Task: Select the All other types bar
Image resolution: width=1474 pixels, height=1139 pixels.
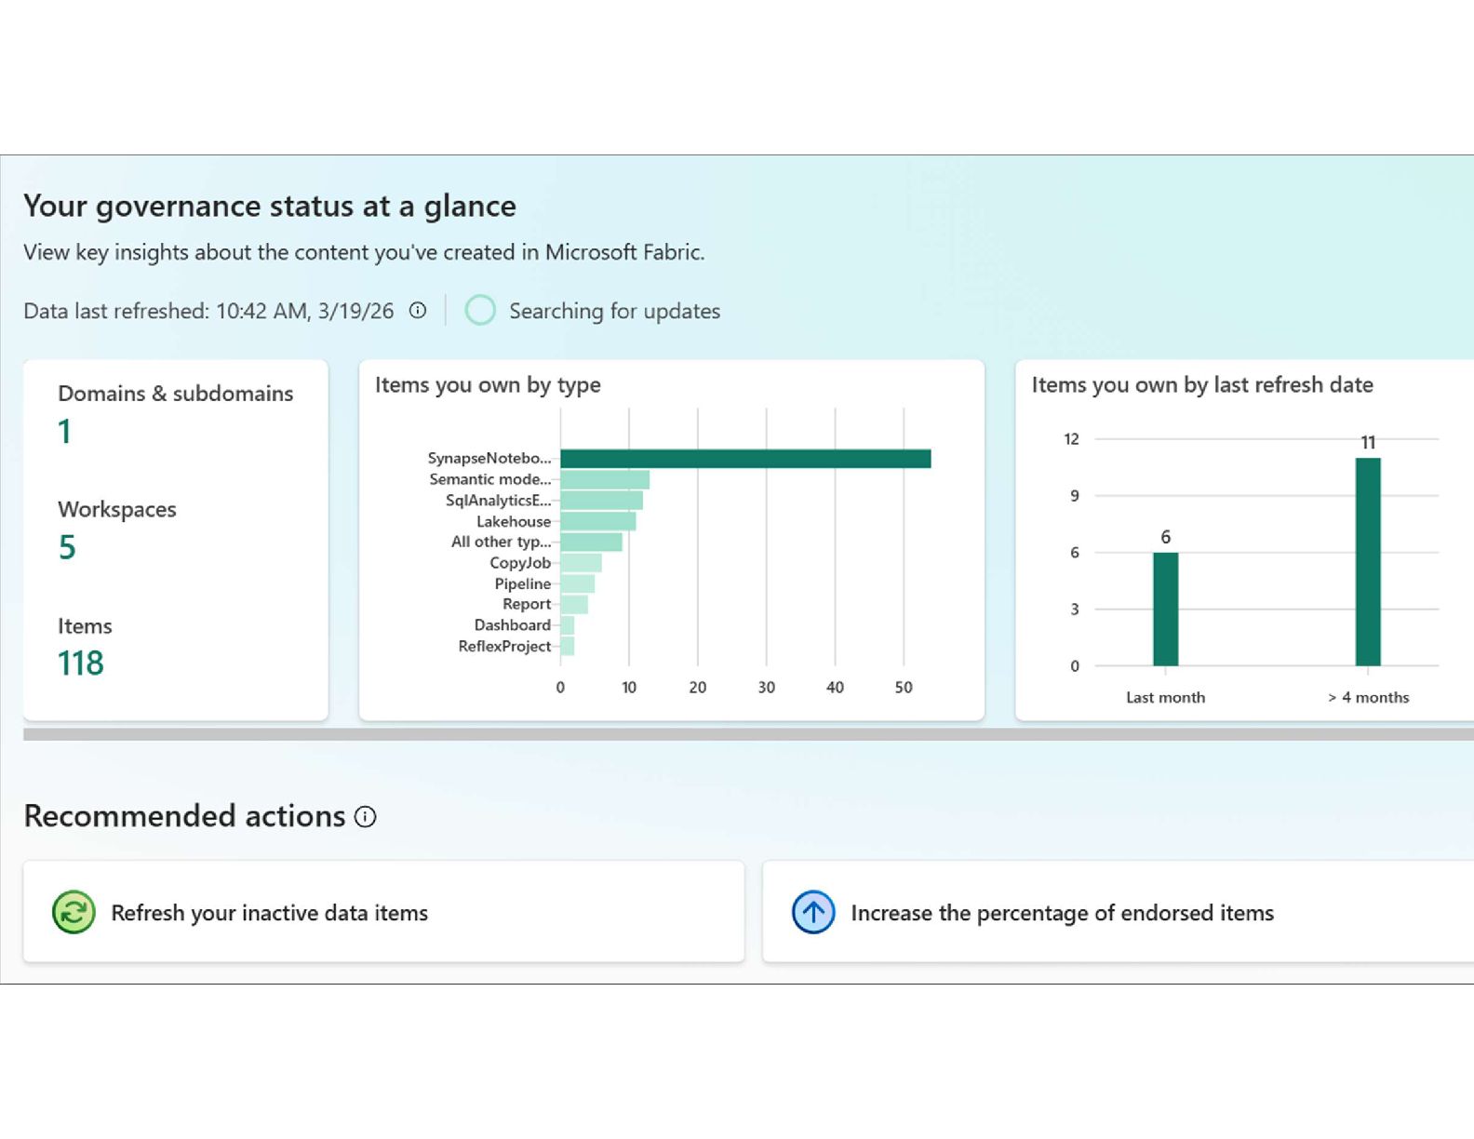Action: [x=591, y=543]
